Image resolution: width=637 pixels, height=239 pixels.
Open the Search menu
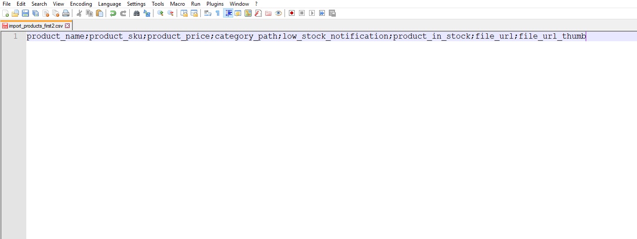(39, 4)
